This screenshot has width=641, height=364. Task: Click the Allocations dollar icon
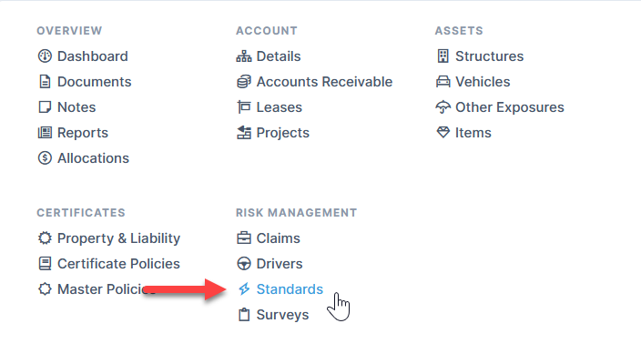[45, 158]
